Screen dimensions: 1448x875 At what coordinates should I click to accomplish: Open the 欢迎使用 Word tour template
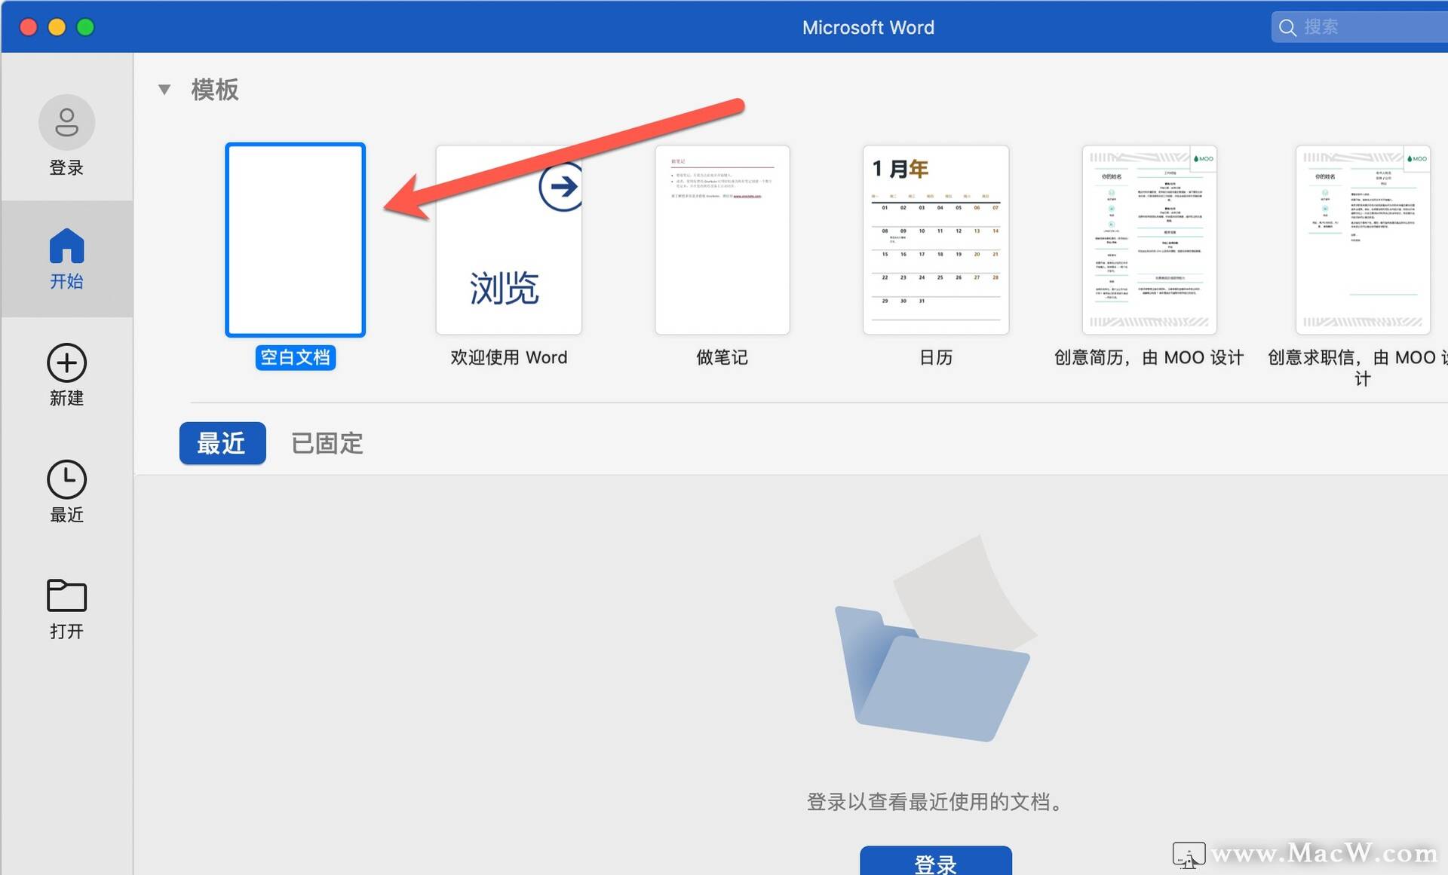pos(509,240)
